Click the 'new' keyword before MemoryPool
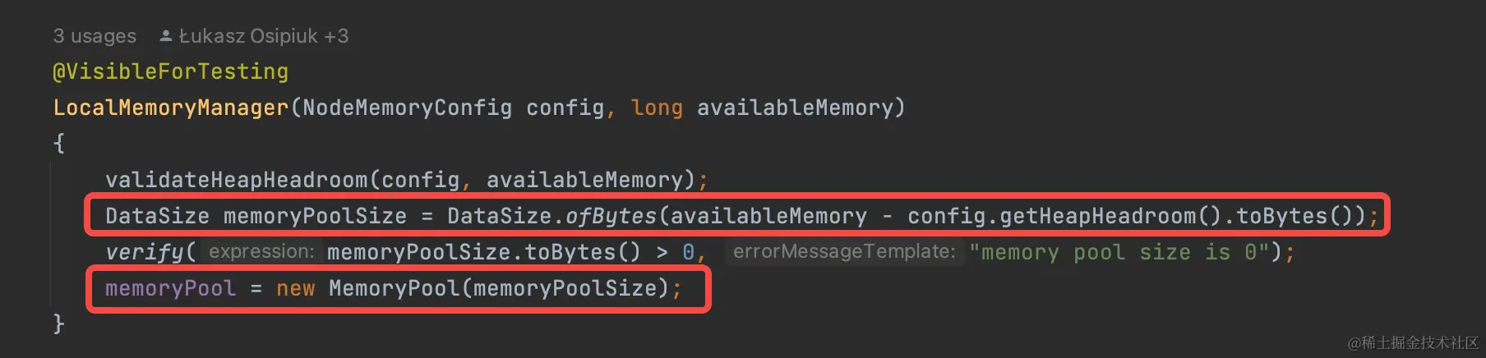1486x358 pixels. (x=295, y=288)
